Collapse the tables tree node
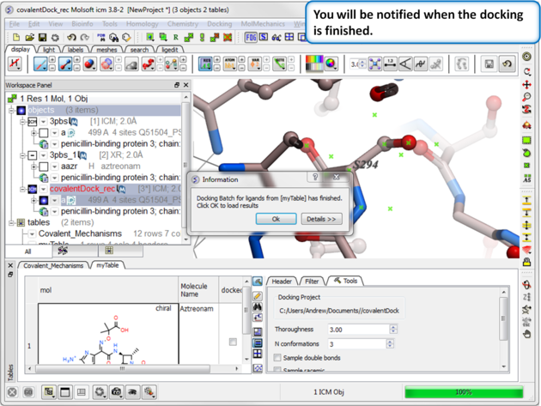 11,223
